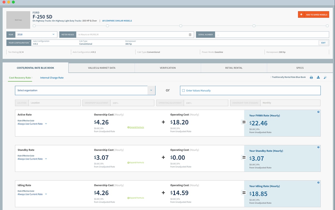The image size is (335, 210).
Task: Click the print icon above the rates
Action: 311,77
